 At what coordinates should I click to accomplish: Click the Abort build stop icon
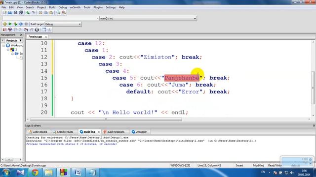click(x=26, y=24)
